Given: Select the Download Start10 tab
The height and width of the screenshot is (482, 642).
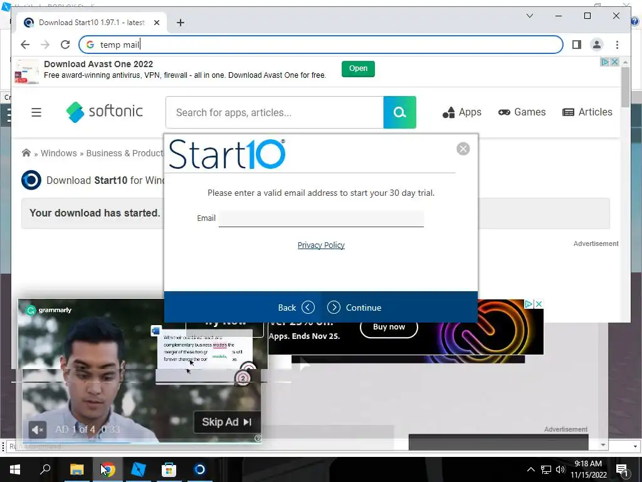Looking at the screenshot, I should 92,23.
